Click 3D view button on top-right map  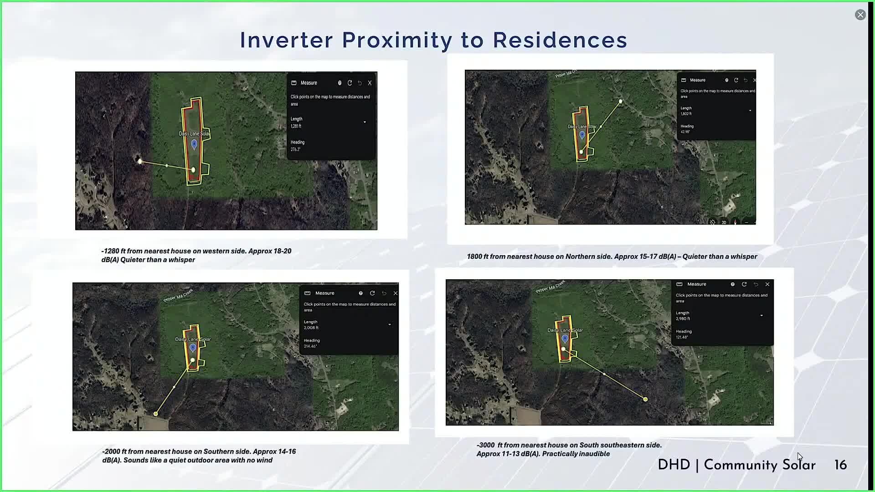pos(724,222)
